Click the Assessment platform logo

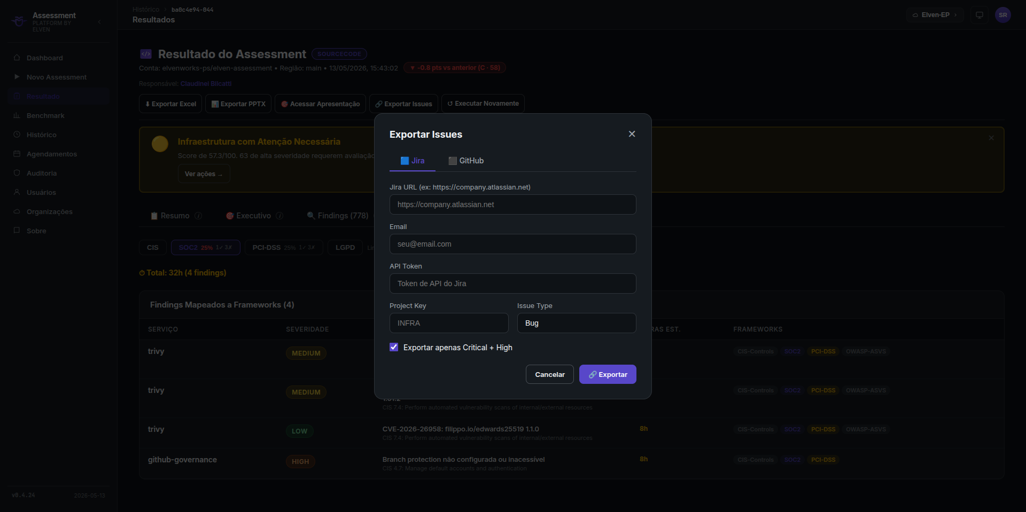19,21
